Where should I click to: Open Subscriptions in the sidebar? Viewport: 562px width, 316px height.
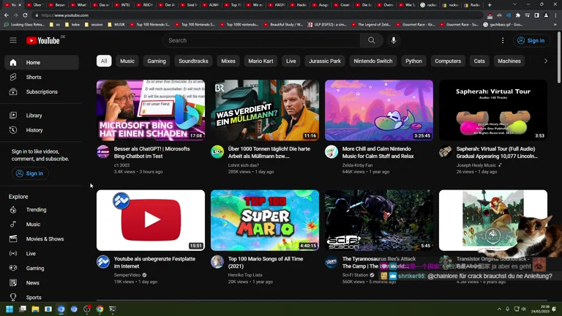(42, 91)
